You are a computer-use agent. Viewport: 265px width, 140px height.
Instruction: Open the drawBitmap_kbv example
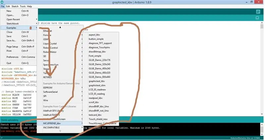point(101,52)
